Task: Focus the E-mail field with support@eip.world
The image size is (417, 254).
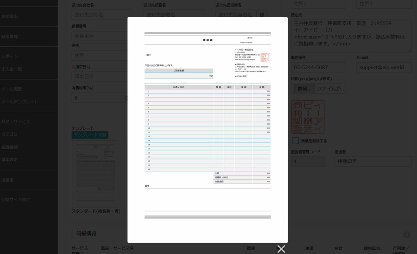Action: coord(384,67)
